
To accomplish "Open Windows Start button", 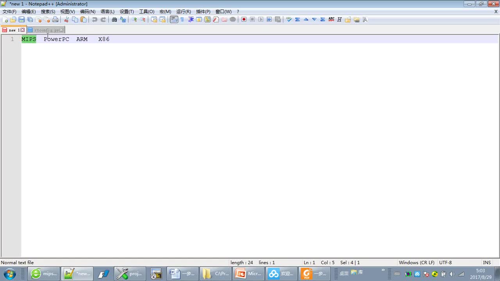I will (9, 274).
